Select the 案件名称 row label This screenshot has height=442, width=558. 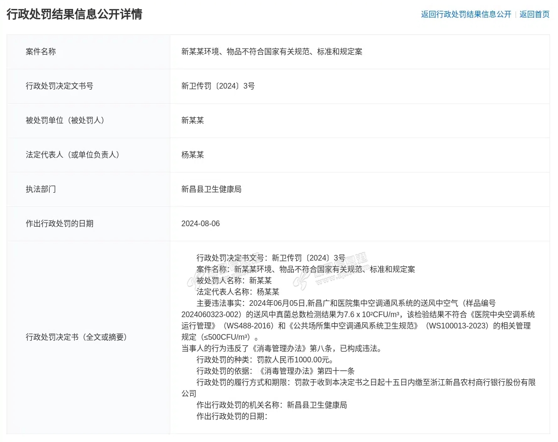point(41,52)
